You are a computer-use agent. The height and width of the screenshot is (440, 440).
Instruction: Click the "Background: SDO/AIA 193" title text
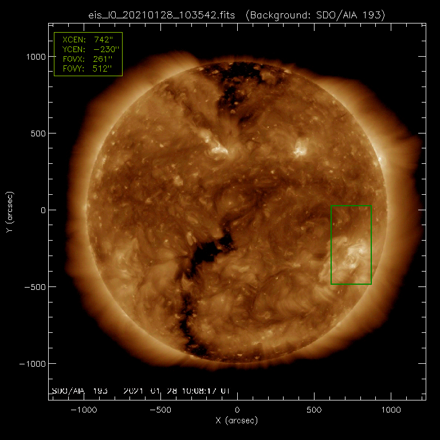pyautogui.click(x=315, y=14)
